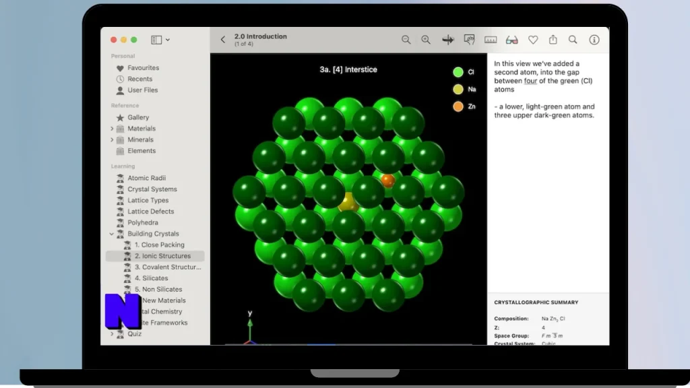This screenshot has height=388, width=690.
Task: Click the underlined word 'four' in description
Action: (x=530, y=81)
